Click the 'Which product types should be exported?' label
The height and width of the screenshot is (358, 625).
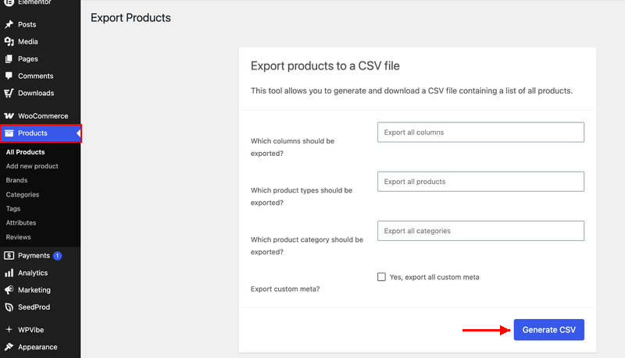[302, 197]
